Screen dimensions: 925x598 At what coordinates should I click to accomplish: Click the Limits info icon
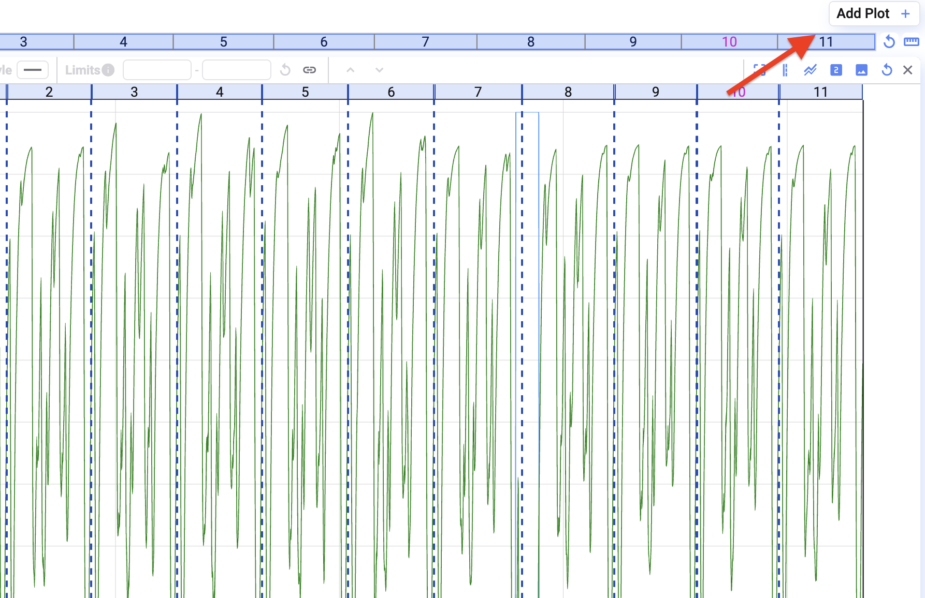coord(108,70)
